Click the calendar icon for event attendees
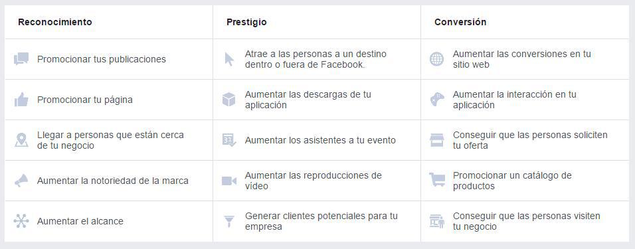635x249 pixels. (x=228, y=140)
